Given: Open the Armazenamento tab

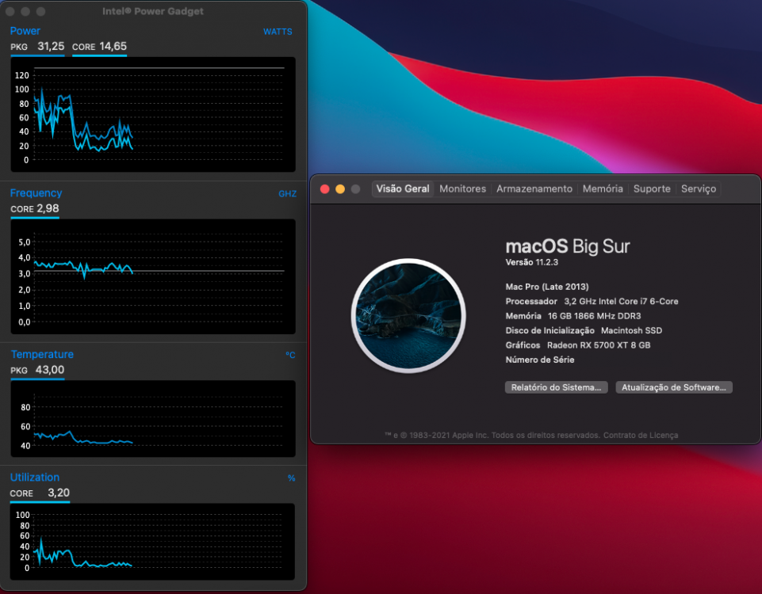Looking at the screenshot, I should (x=534, y=188).
